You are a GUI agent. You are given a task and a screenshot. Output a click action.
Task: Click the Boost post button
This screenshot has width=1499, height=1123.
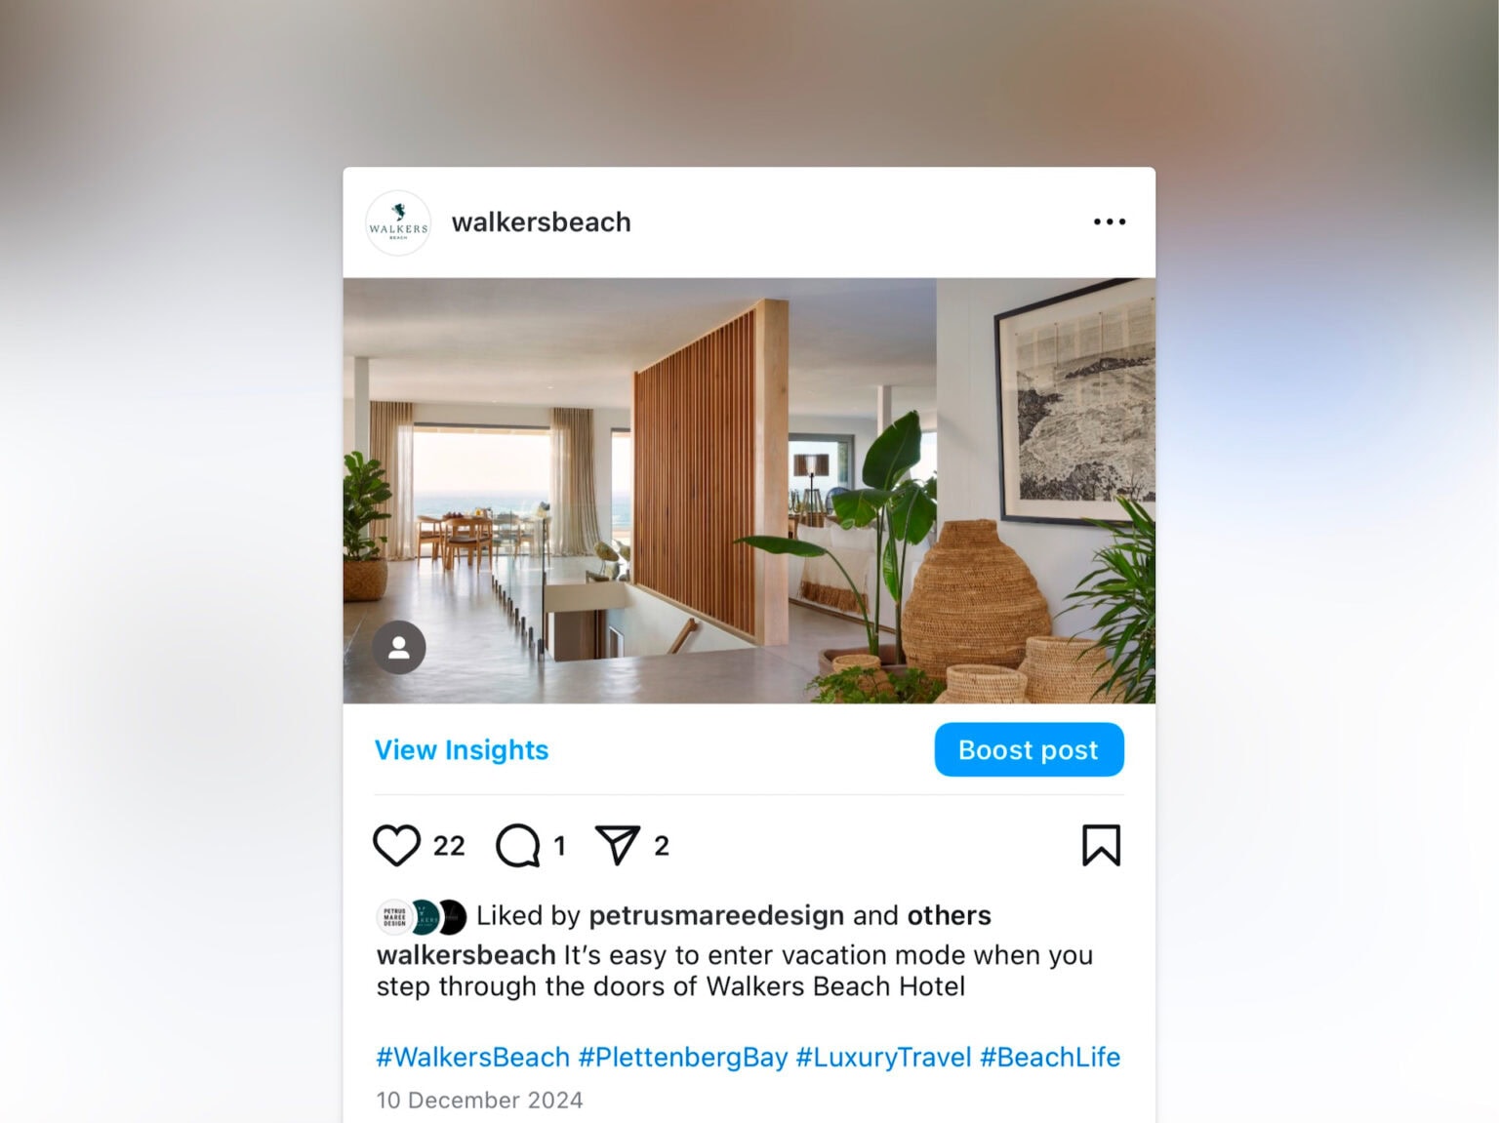pos(1029,749)
